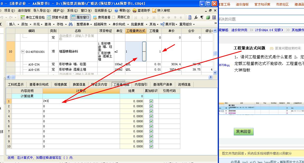
Task: Toggle 累加标识 checkbox in row 5
Action: (151, 121)
